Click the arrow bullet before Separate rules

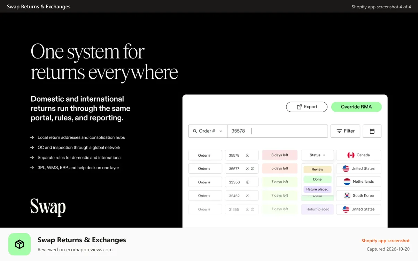pyautogui.click(x=32, y=158)
